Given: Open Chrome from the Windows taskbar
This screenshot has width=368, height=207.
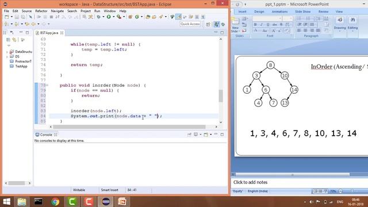Looking at the screenshot, I should tap(55, 202).
